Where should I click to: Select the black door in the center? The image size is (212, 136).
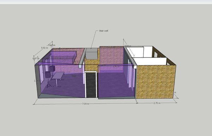(x=91, y=85)
